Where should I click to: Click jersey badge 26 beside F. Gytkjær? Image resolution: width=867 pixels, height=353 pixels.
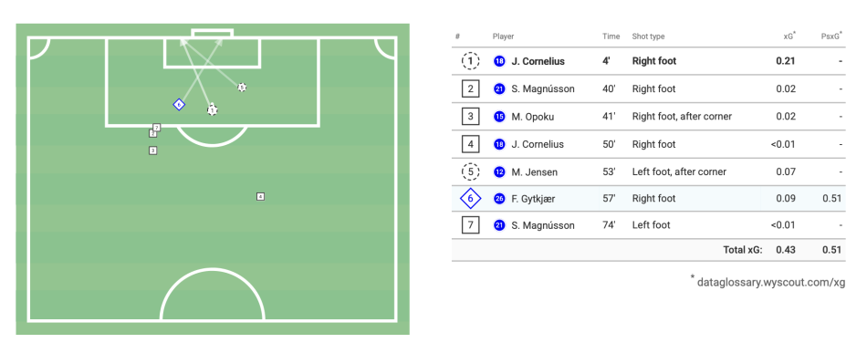coord(499,199)
